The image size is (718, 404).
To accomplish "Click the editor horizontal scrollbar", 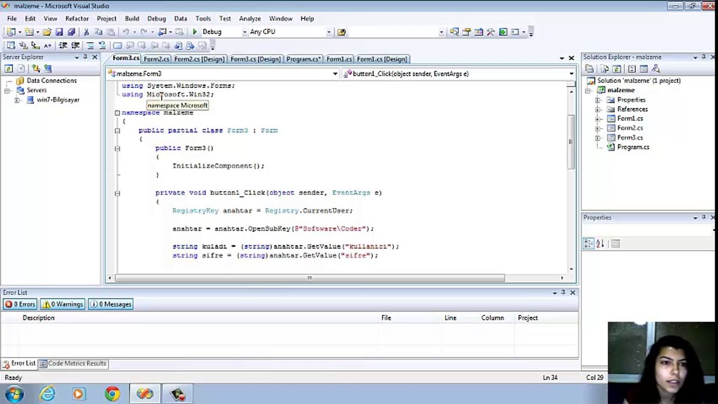I will 310,278.
